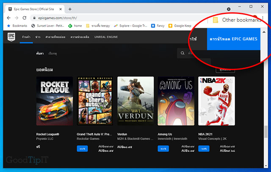Open the Verdun cover thumbnail
This screenshot has height=172, width=271.
[135, 101]
